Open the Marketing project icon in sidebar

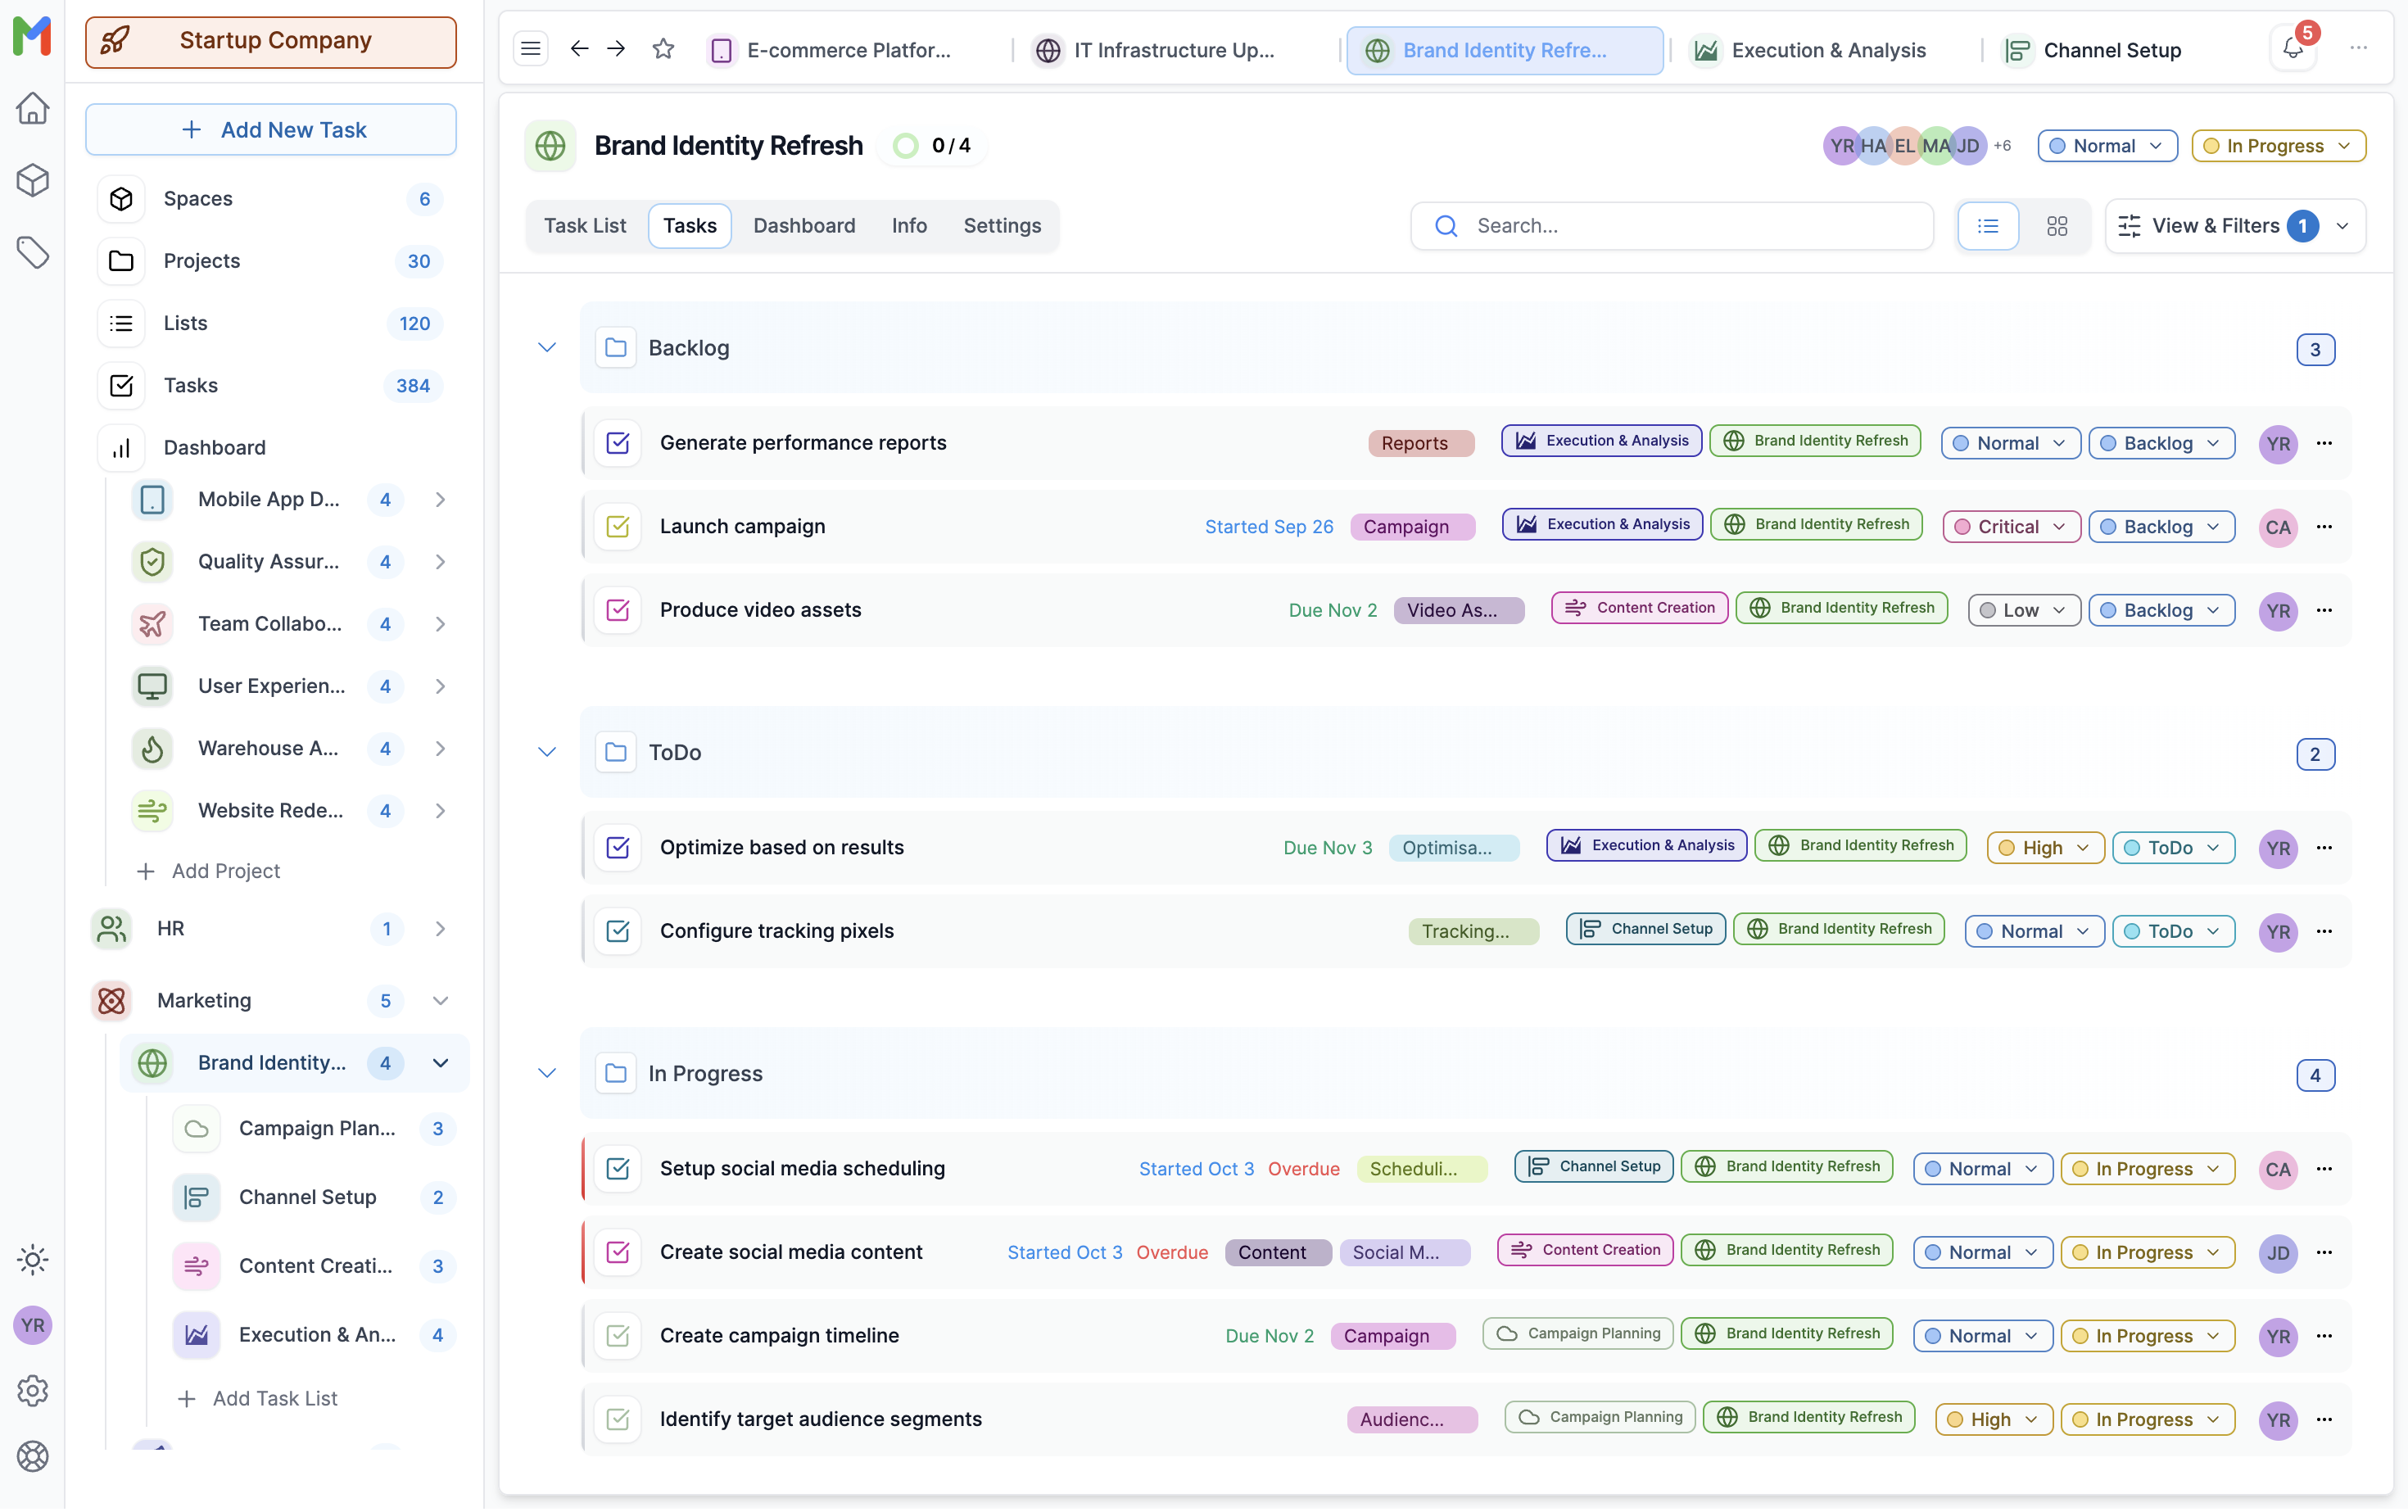pos(111,1000)
